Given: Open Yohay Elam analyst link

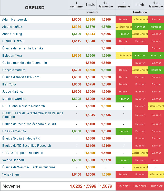Looking at the screenshot, I should [11, 175].
